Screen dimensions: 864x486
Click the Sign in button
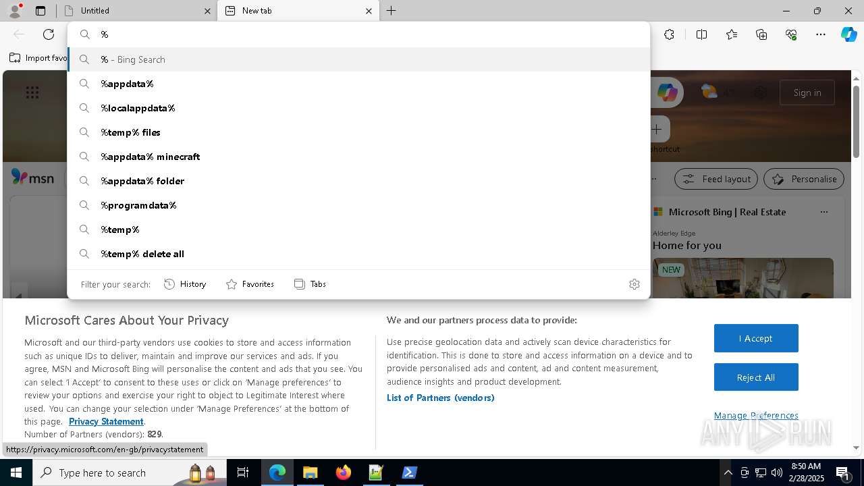point(807,92)
